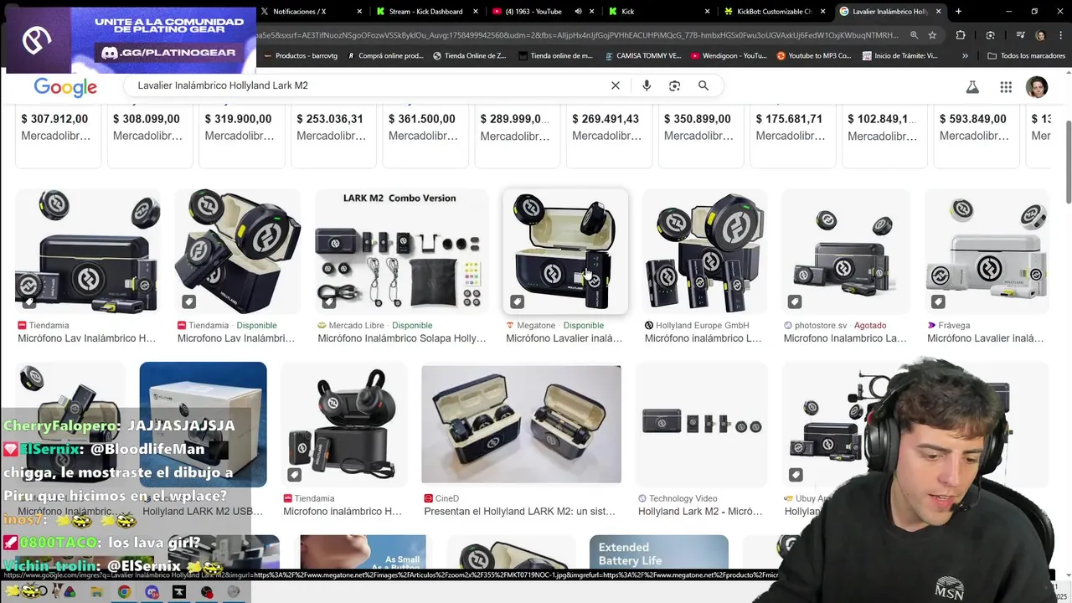
Task: Open Google Lens image search
Action: click(674, 85)
